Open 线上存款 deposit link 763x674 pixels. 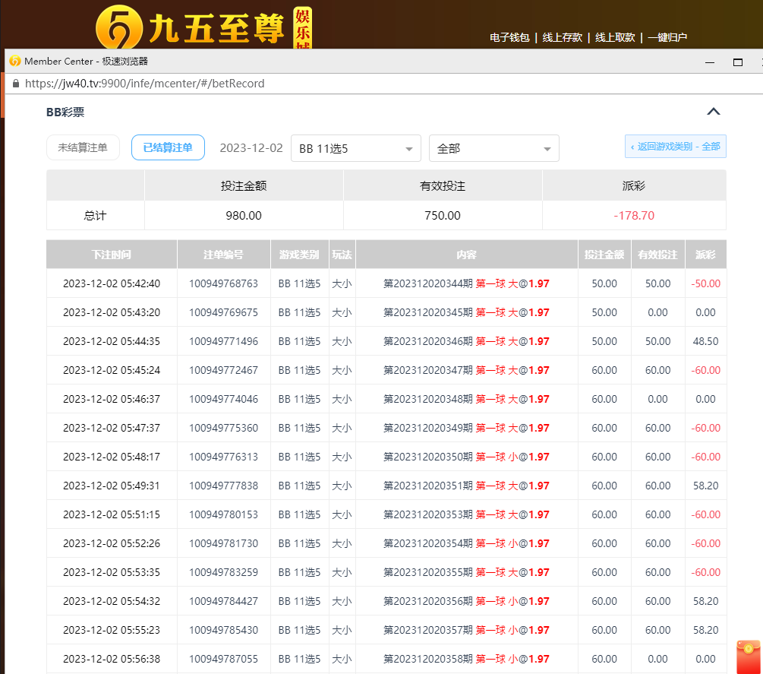tap(562, 37)
